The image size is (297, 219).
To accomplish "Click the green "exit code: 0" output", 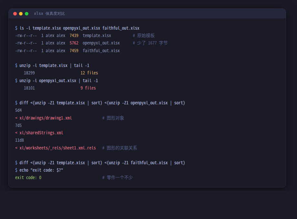I will pos(28,178).
